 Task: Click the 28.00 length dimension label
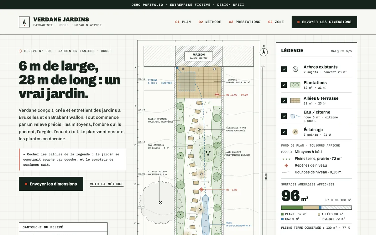266,176
